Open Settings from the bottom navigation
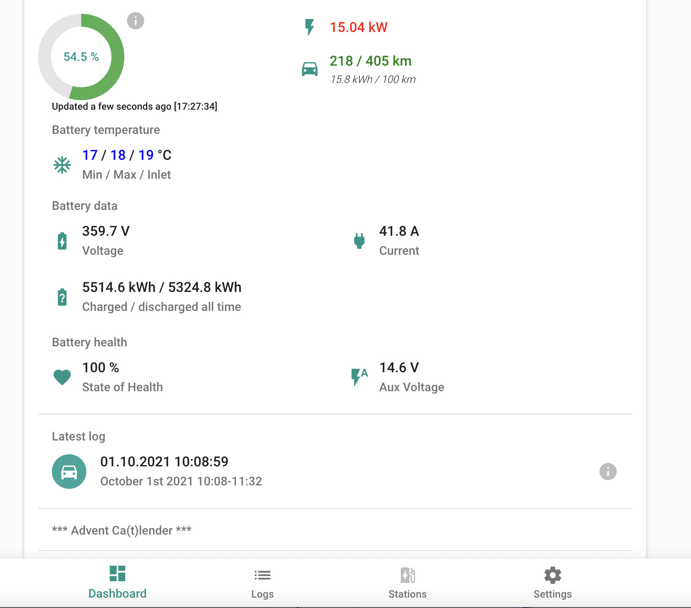 click(x=552, y=583)
